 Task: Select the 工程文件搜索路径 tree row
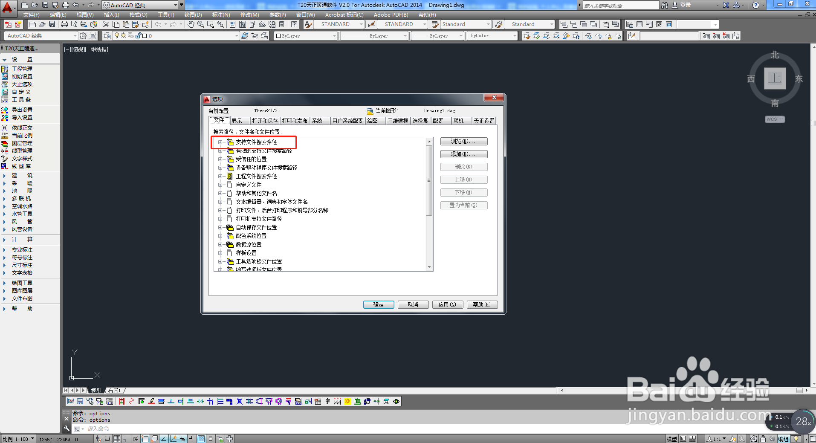click(x=256, y=176)
